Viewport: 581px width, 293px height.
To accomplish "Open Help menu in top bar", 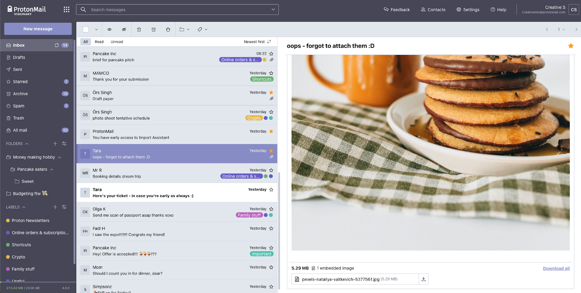I will [498, 9].
